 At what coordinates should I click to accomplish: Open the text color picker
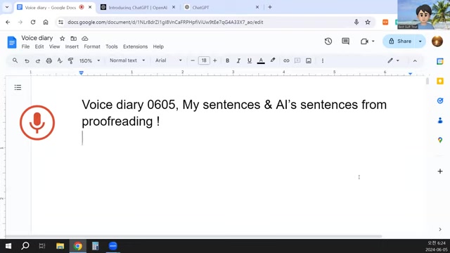pyautogui.click(x=261, y=60)
